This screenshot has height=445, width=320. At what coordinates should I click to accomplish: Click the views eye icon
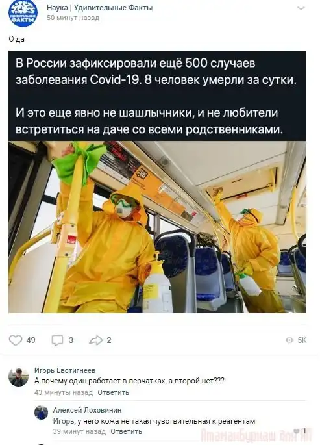click(x=289, y=340)
